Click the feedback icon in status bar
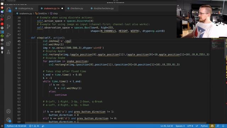Image resolution: width=227 pixels, height=128 pixels. coord(218,126)
